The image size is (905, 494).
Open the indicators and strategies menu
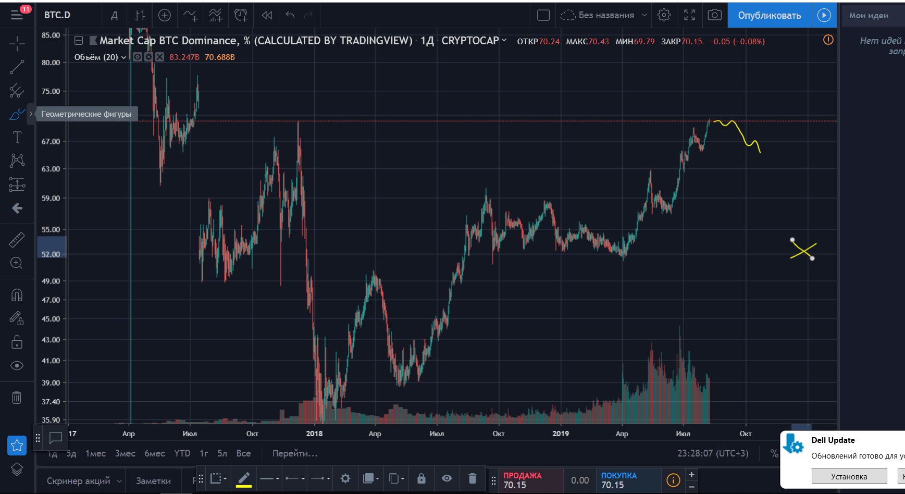pyautogui.click(x=190, y=16)
